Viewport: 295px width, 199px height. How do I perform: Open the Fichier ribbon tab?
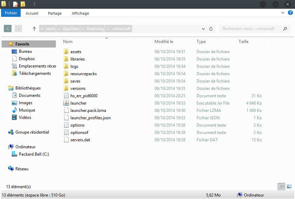[11, 13]
